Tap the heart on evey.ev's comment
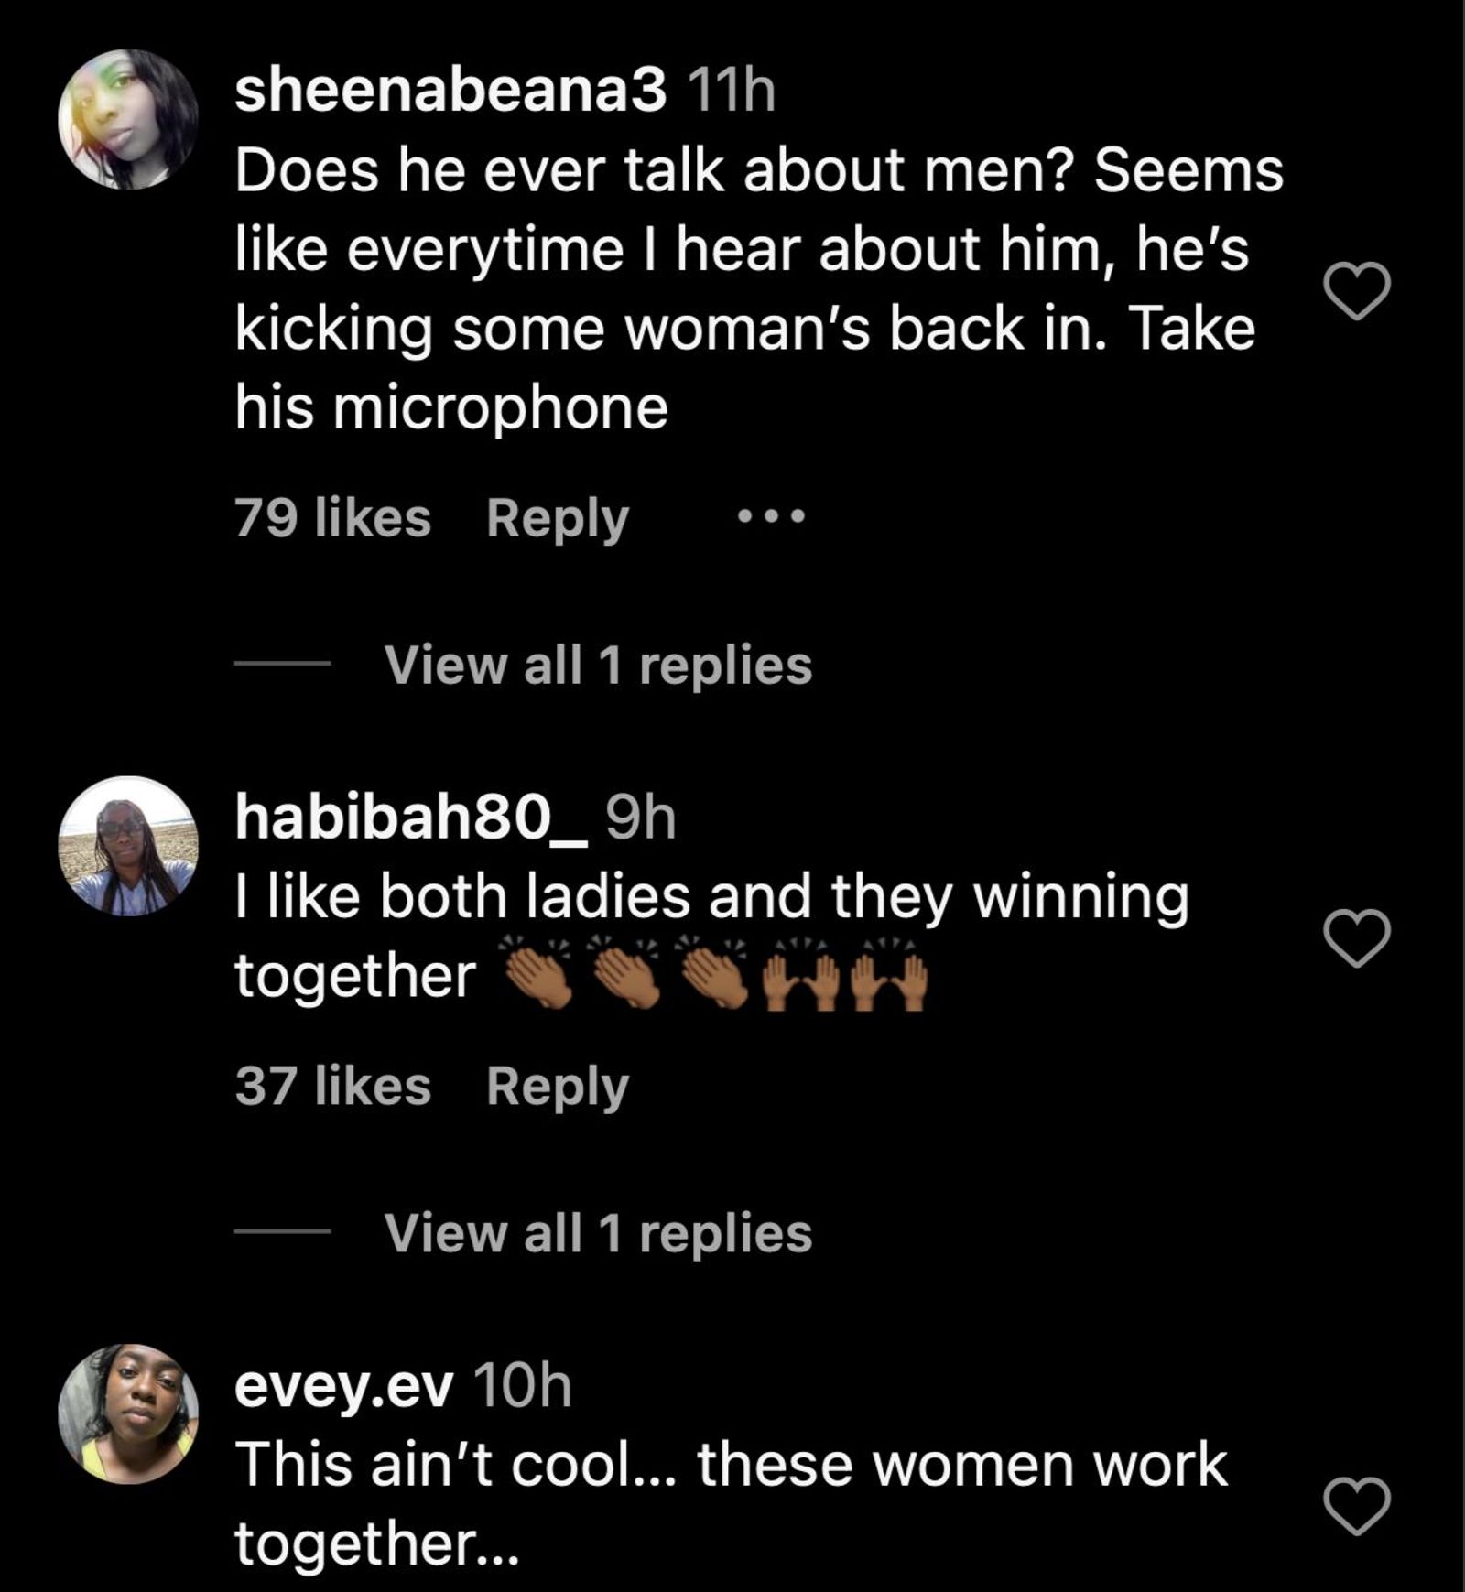 click(x=1357, y=1506)
